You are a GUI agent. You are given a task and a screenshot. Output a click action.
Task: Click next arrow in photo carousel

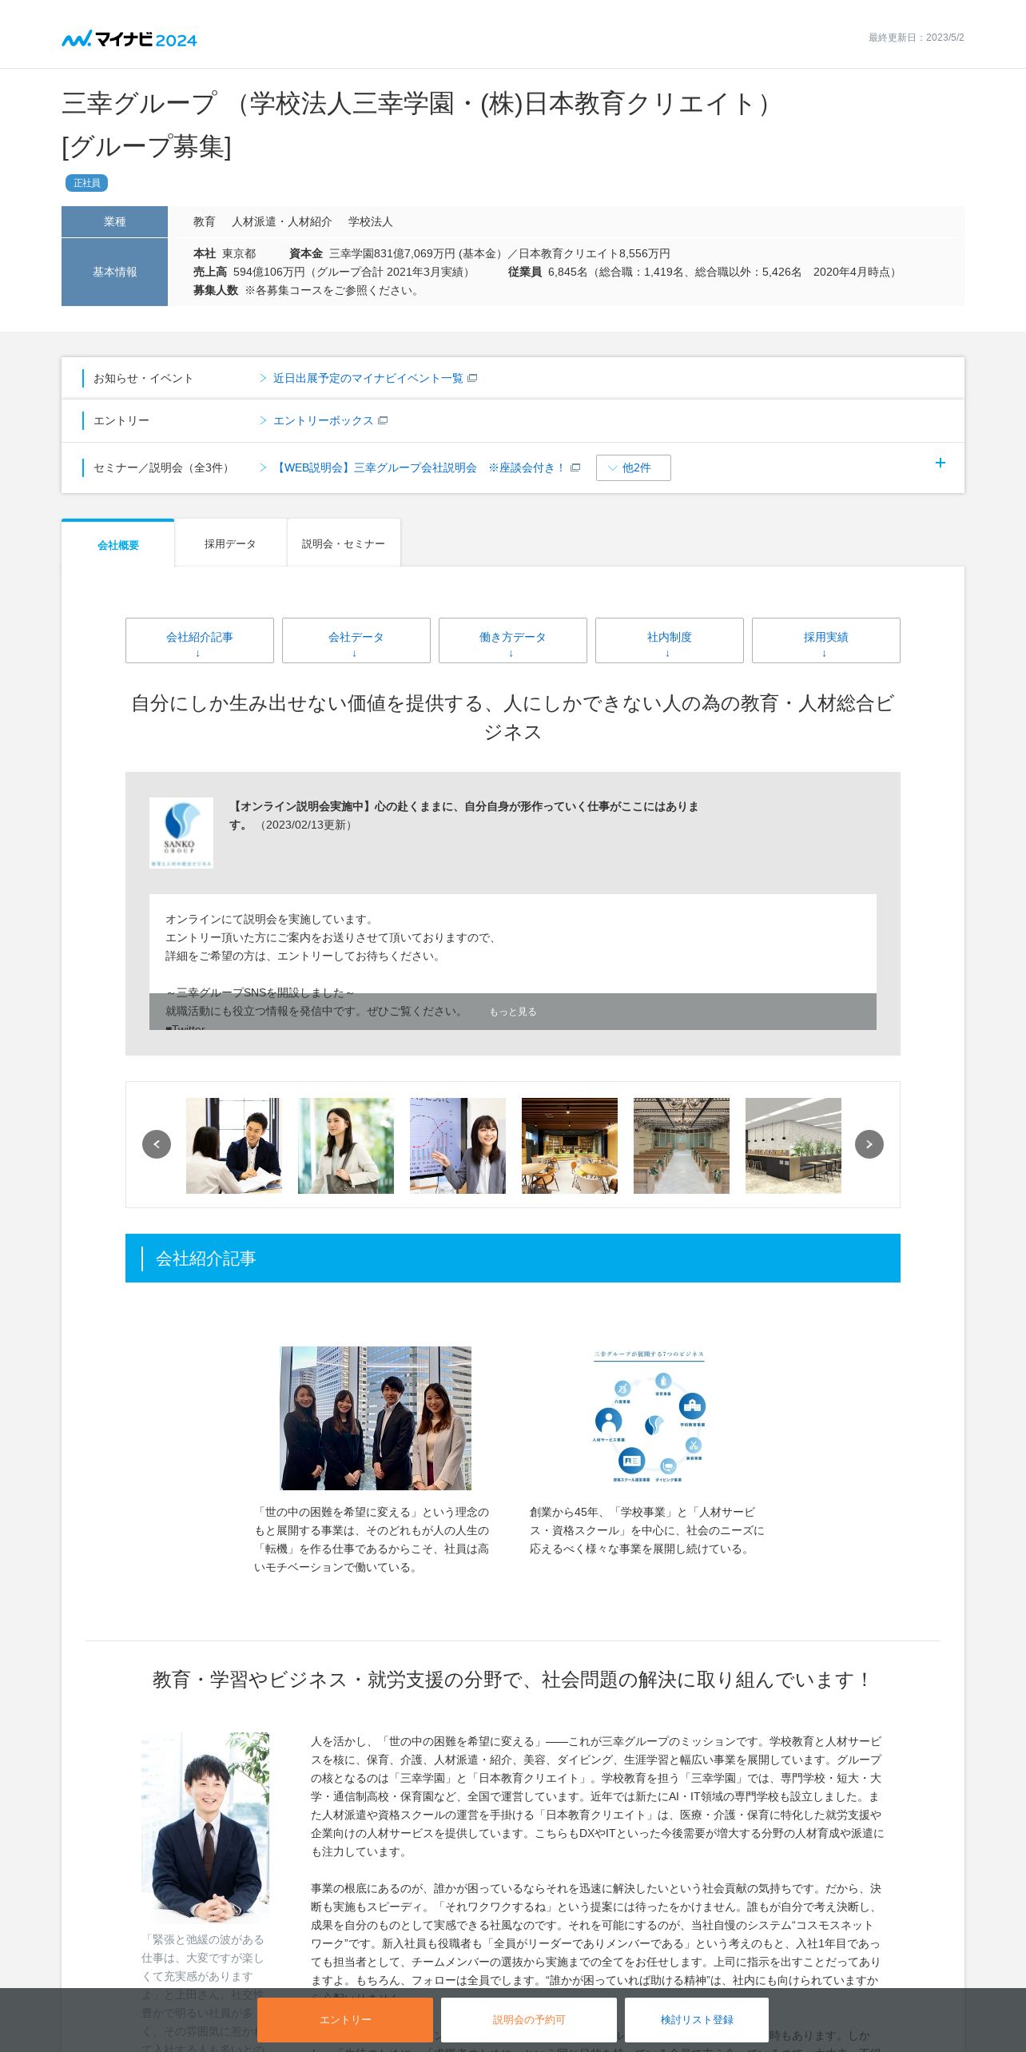869,1144
